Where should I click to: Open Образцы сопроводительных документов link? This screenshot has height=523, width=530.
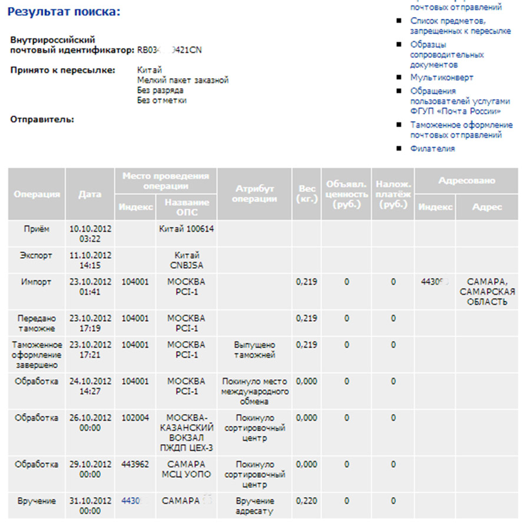[x=447, y=55]
